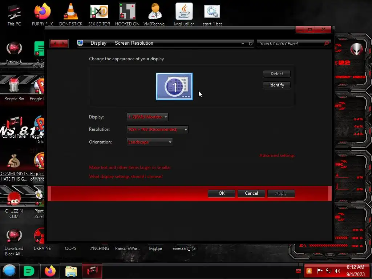Click the search magnifier icon in Control Panel
Image resolution: width=372 pixels, height=279 pixels.
point(327,43)
